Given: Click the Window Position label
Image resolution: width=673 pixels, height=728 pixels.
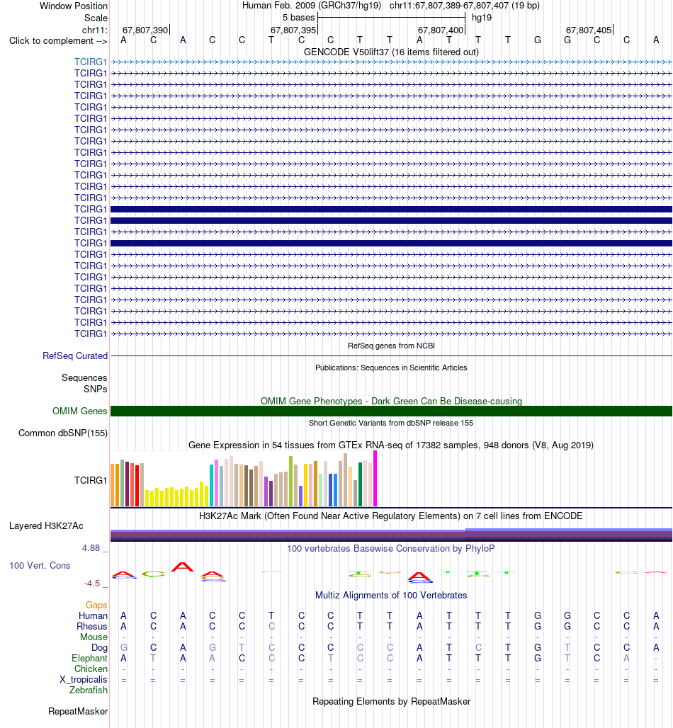Looking at the screenshot, I should (x=74, y=6).
